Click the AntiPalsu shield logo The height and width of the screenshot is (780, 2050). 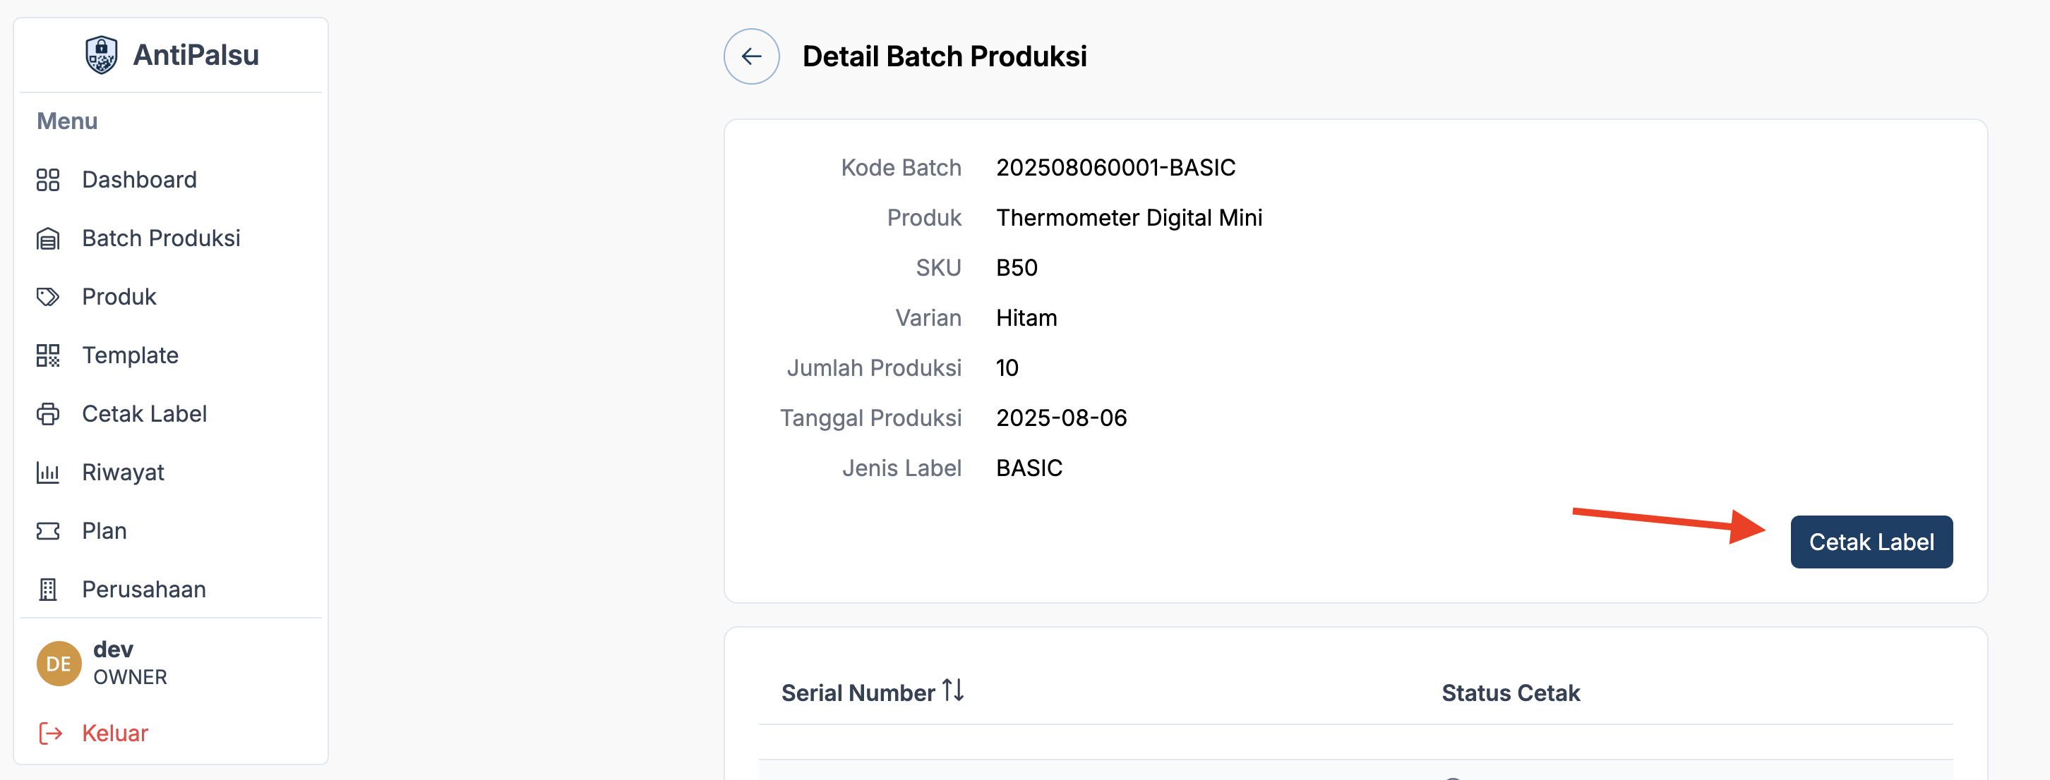point(101,55)
